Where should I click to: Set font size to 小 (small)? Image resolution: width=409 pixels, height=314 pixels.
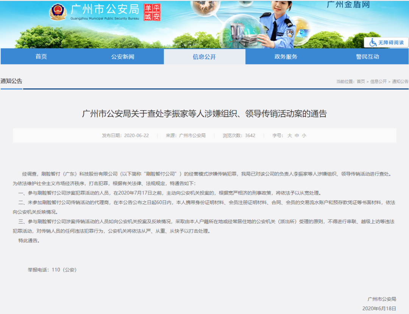tap(304, 135)
